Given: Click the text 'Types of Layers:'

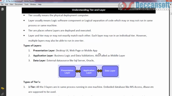Looking at the screenshot, I should 33,46.
